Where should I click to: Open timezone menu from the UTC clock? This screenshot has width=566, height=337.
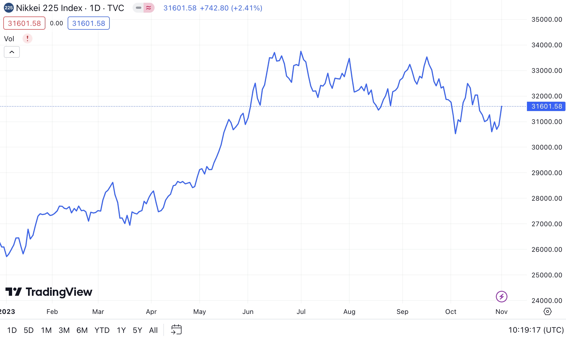coord(536,330)
